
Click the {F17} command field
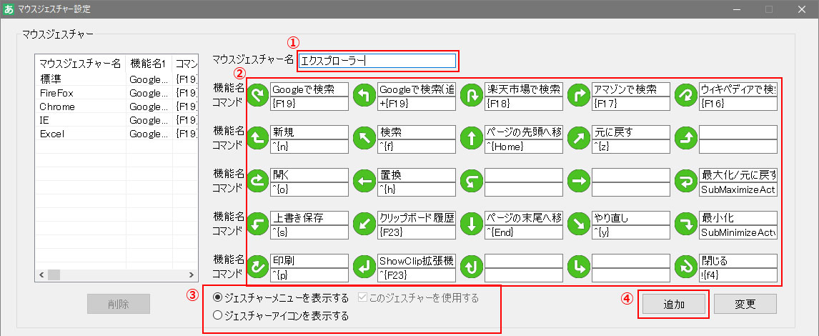(x=631, y=104)
